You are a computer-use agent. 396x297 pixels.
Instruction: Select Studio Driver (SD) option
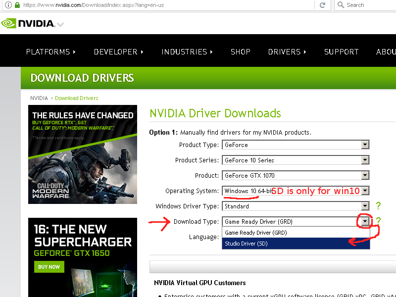(x=296, y=244)
